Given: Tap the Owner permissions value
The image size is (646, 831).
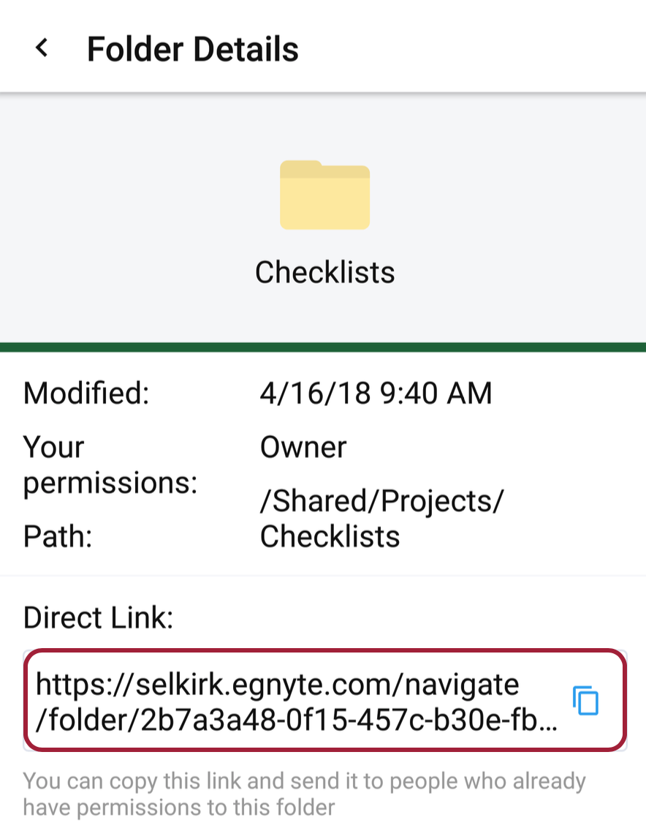Looking at the screenshot, I should tap(303, 447).
